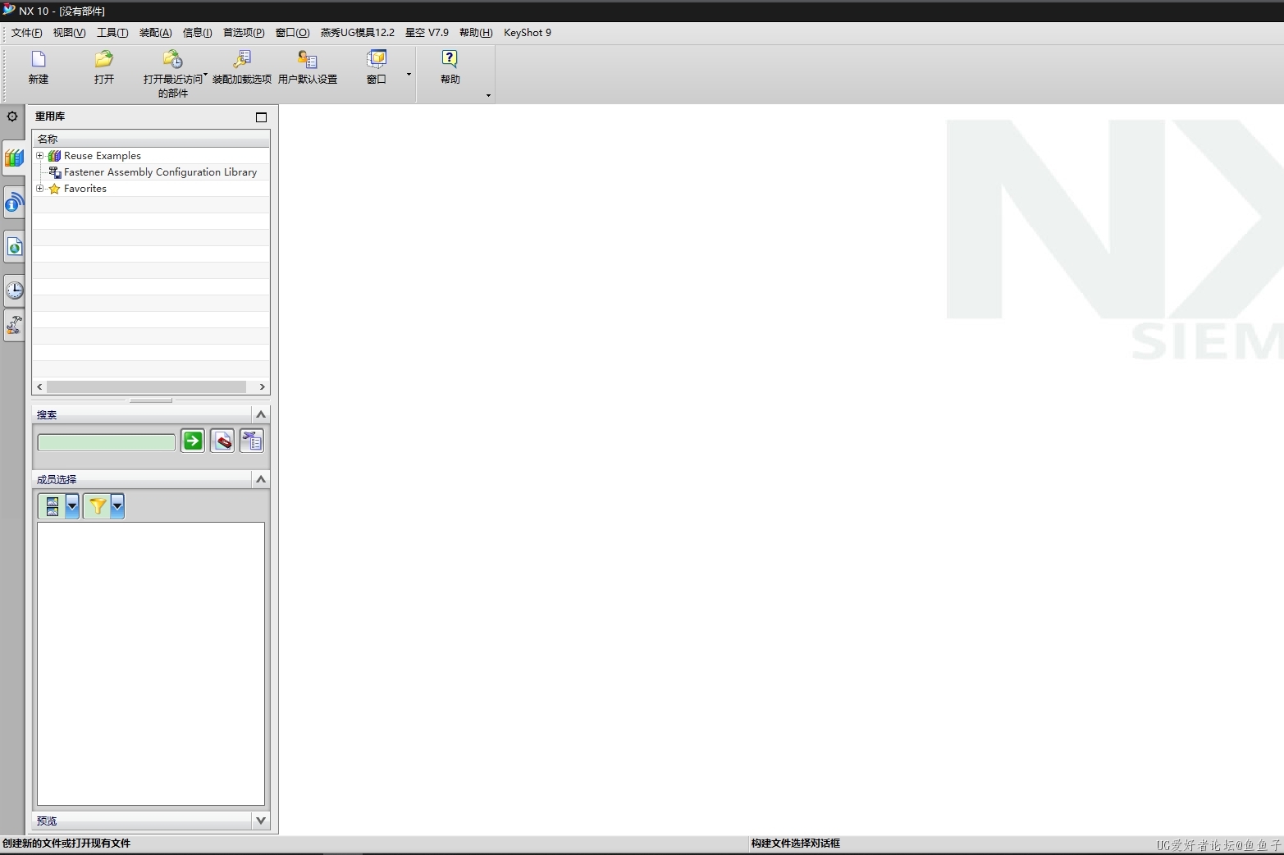
Task: Open the Roles sidebar tab
Action: [x=14, y=325]
